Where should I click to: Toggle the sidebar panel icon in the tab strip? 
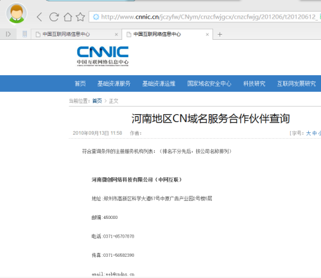[x=8, y=34]
